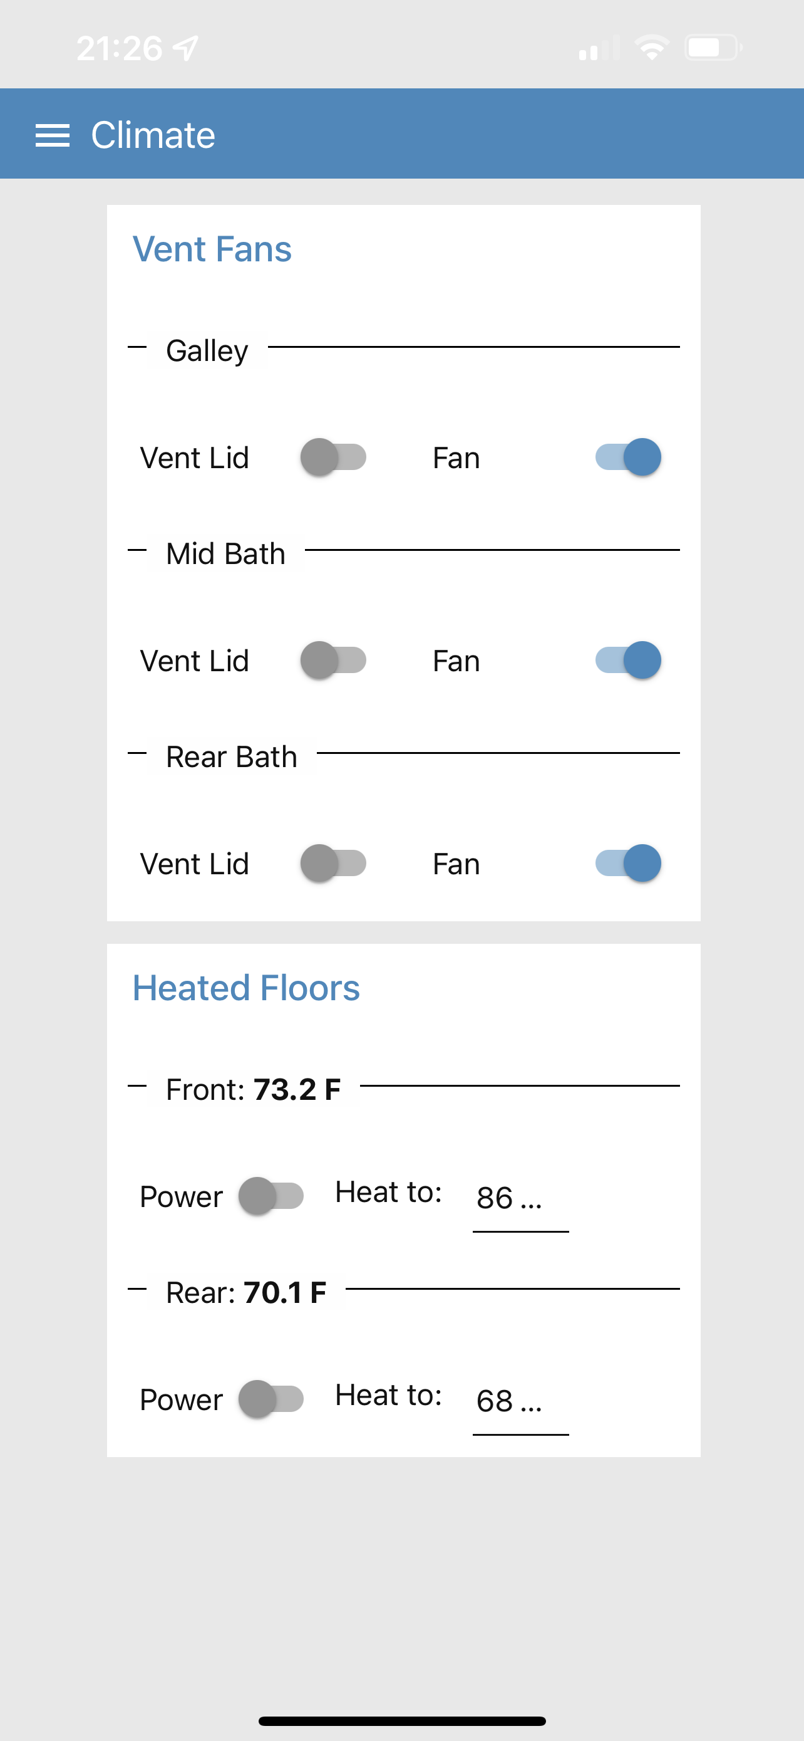This screenshot has width=804, height=1741.
Task: Open the hamburger navigation menu
Action: [x=53, y=135]
